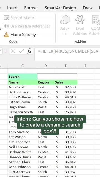Click Bart Johnson's sales value 30,987
The width and height of the screenshot is (100, 177).
click(x=70, y=92)
